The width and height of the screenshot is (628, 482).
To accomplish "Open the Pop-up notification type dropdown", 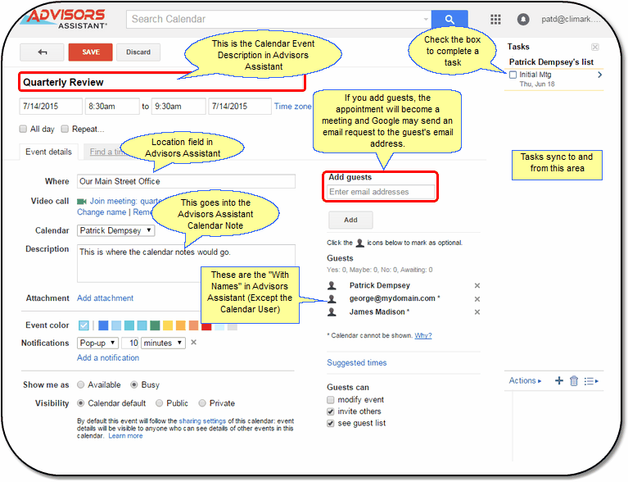I will coord(97,343).
